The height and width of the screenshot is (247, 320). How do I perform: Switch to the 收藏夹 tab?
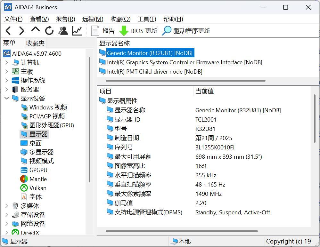pyautogui.click(x=35, y=43)
